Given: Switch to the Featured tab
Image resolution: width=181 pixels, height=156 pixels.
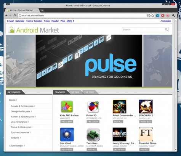Looking at the screenshot, I should 60,92.
